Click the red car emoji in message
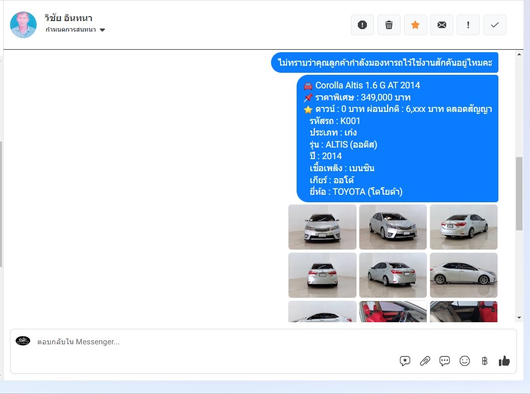Viewport: 530px width, 394px height. click(308, 86)
